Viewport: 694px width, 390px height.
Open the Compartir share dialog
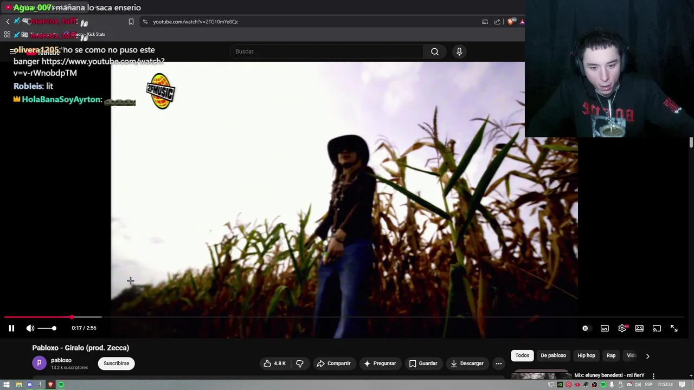[333, 363]
